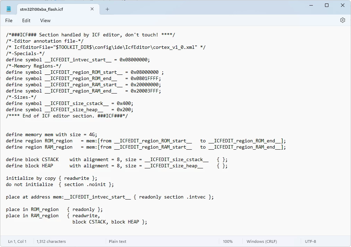Click the word HEAP in define block line
Image resolution: width=351 pixels, height=247 pixels.
coord(48,166)
